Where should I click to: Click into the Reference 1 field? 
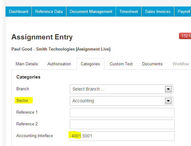(122, 112)
